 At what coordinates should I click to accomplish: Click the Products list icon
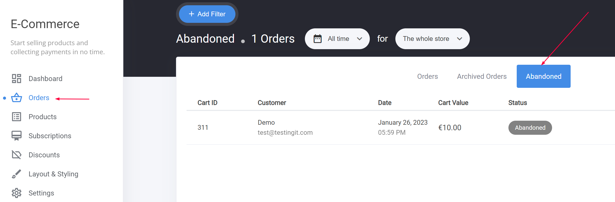click(x=17, y=117)
